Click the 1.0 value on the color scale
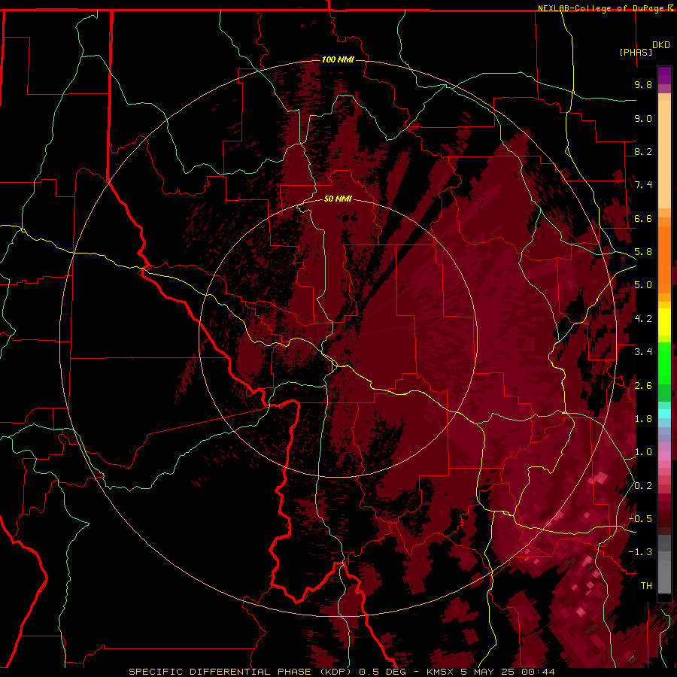677x677 pixels. 643,452
